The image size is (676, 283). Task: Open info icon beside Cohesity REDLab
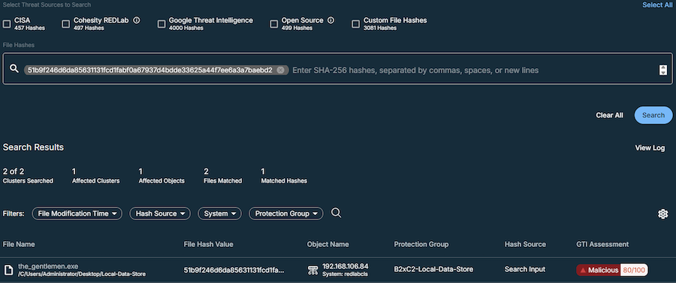pos(137,20)
